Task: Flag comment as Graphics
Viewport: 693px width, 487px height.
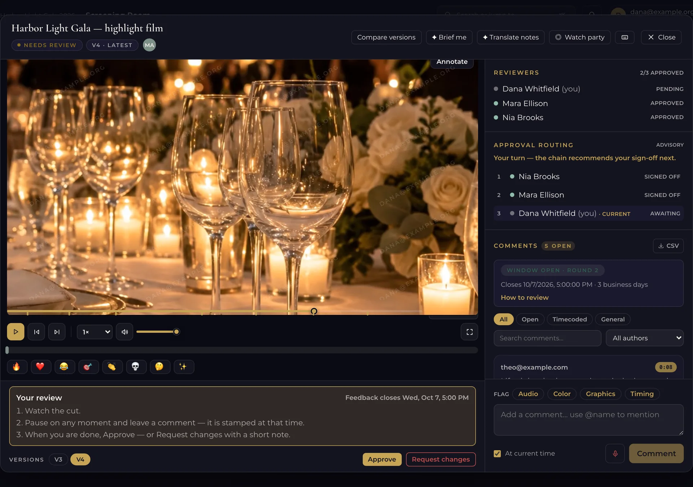Action: tap(601, 394)
